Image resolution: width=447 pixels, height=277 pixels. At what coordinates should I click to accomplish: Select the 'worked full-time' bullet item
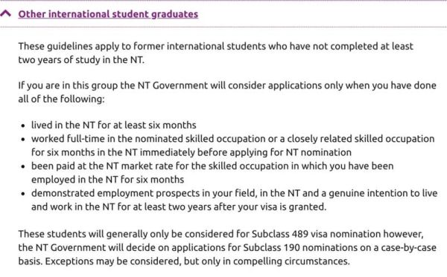pos(233,146)
